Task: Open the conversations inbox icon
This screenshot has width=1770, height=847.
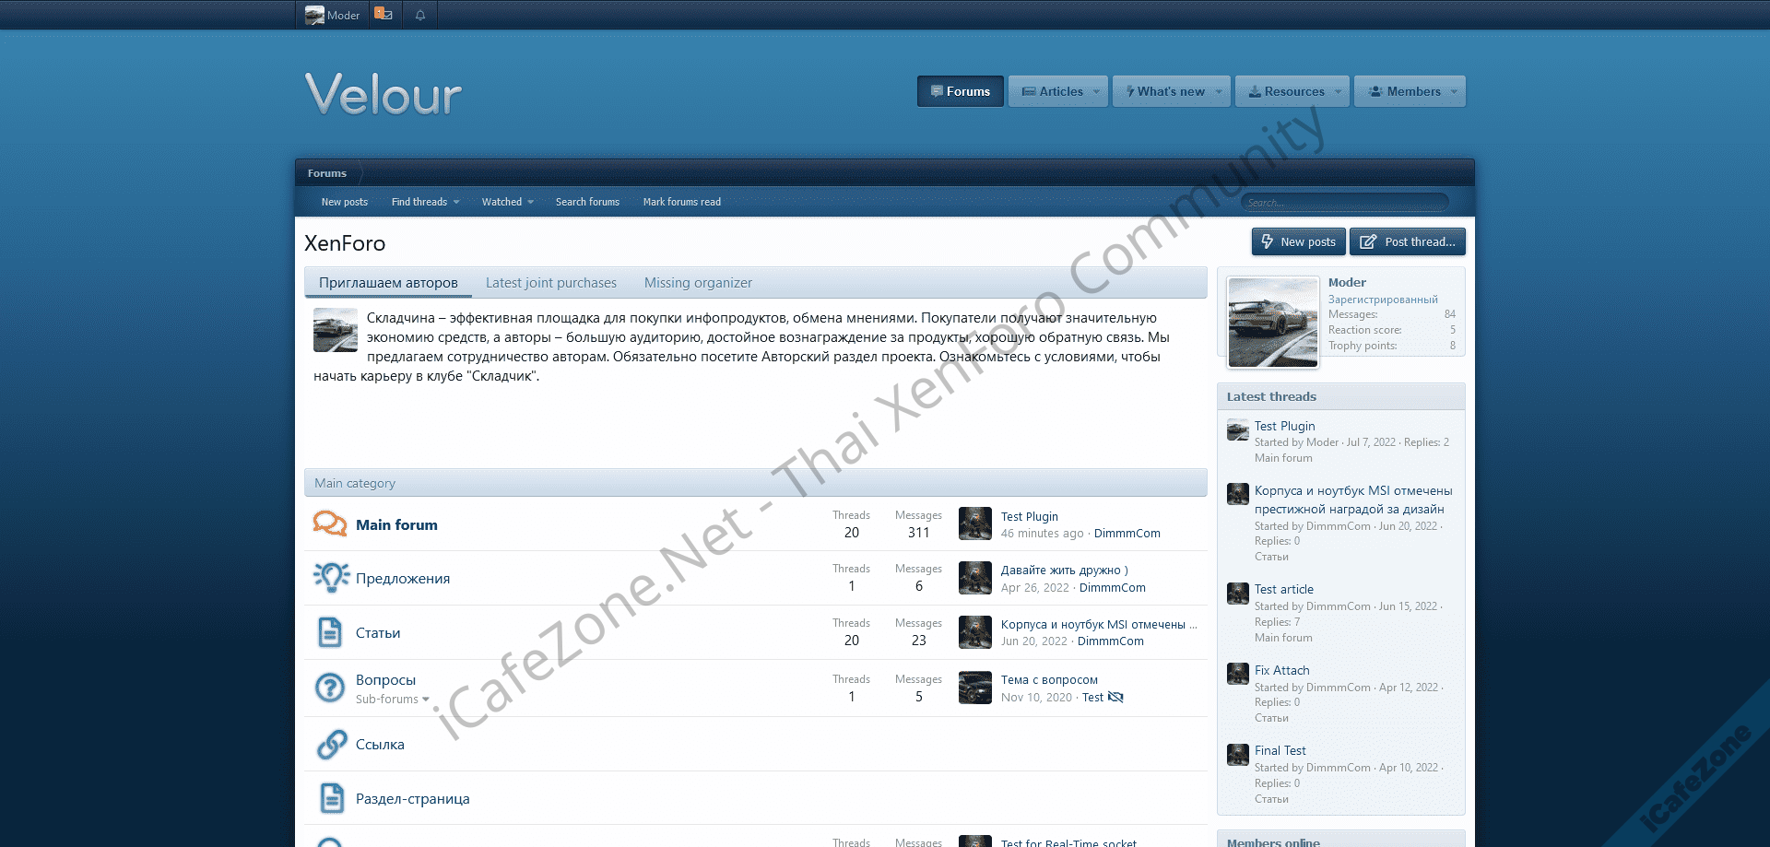Action: pyautogui.click(x=383, y=14)
